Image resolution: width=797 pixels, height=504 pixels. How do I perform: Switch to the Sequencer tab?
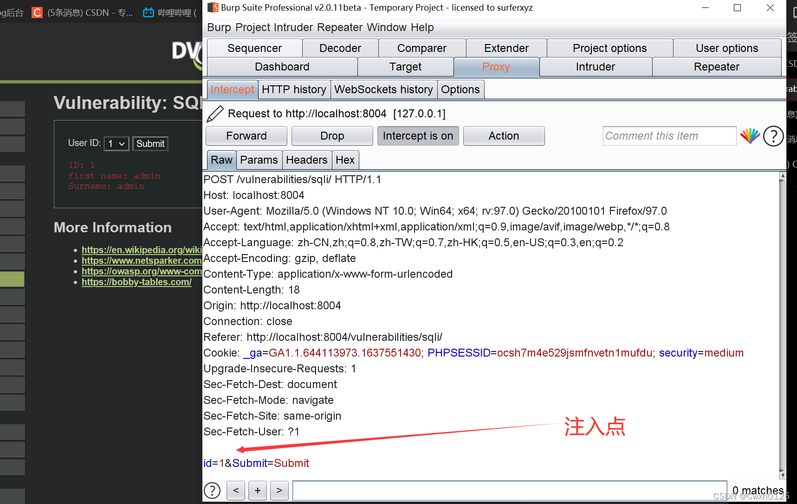[254, 48]
